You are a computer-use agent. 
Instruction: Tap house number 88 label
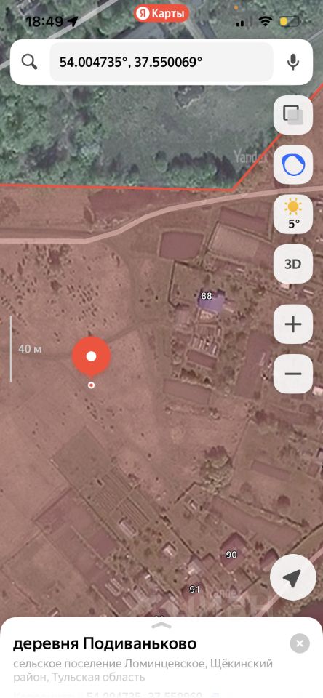click(x=207, y=296)
